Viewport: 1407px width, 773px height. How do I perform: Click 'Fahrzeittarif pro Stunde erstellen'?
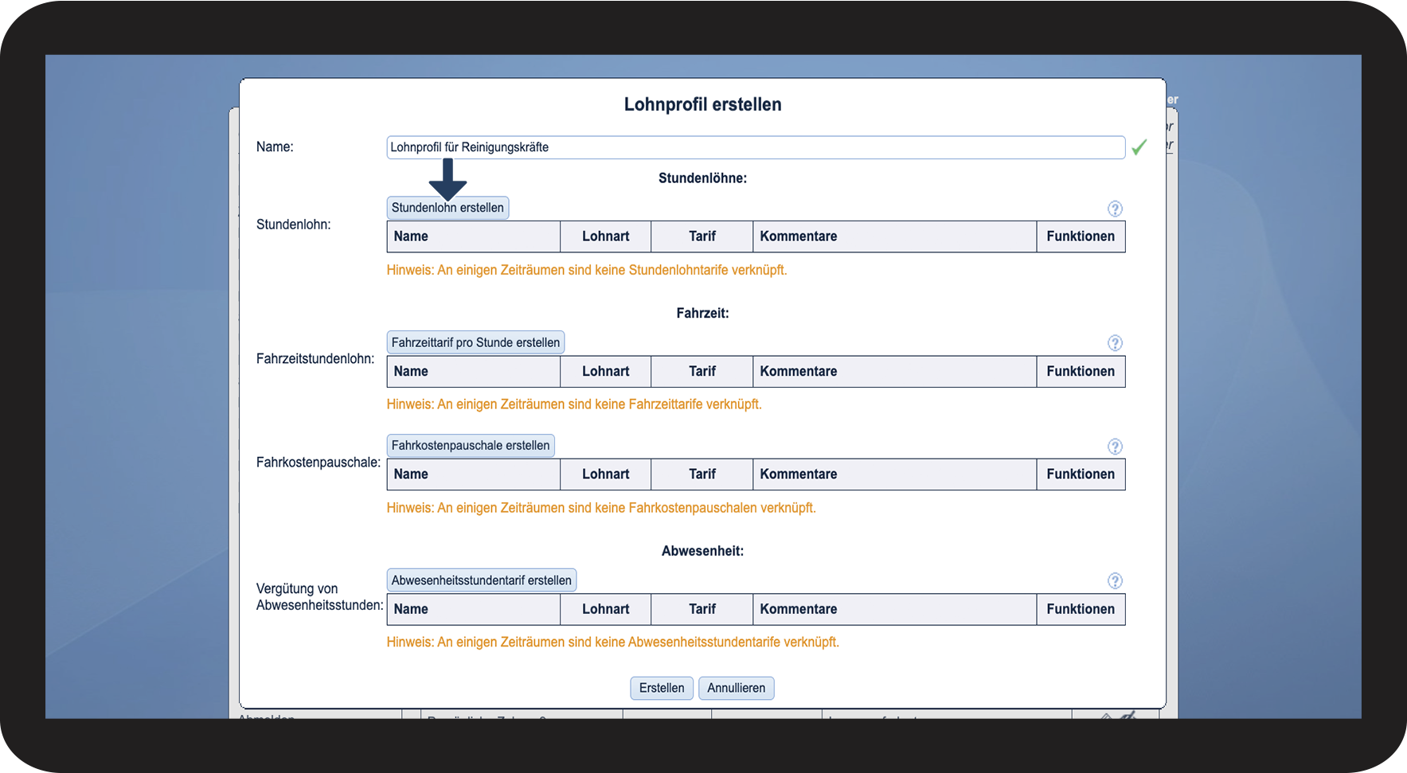pos(475,342)
